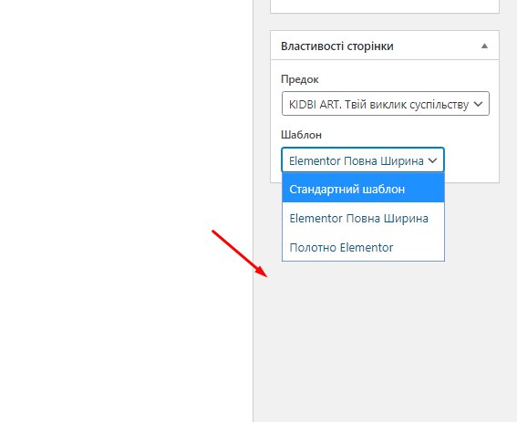Open the Предок parent page dropdown

click(386, 104)
